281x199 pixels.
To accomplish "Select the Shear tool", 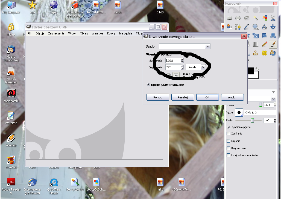I will tap(264, 36).
